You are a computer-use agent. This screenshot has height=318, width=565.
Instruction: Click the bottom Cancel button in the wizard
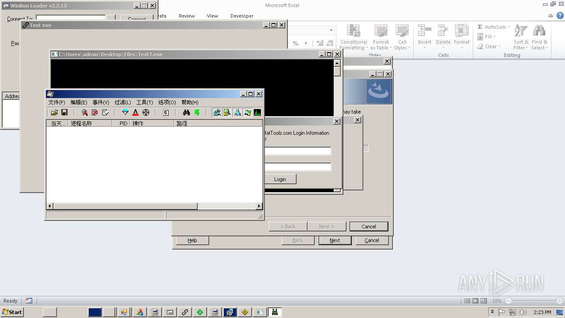point(372,240)
